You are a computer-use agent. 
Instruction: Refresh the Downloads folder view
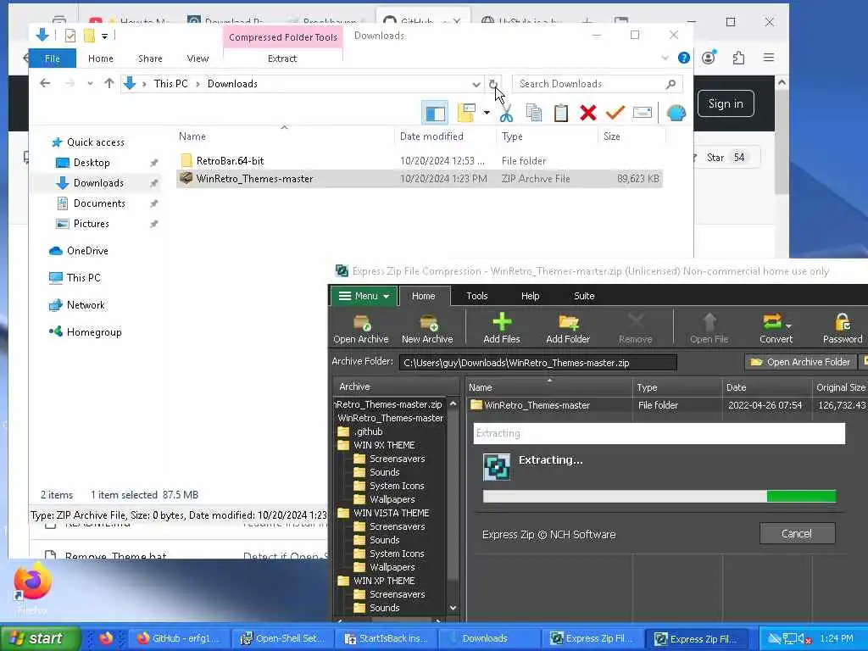pyautogui.click(x=492, y=84)
